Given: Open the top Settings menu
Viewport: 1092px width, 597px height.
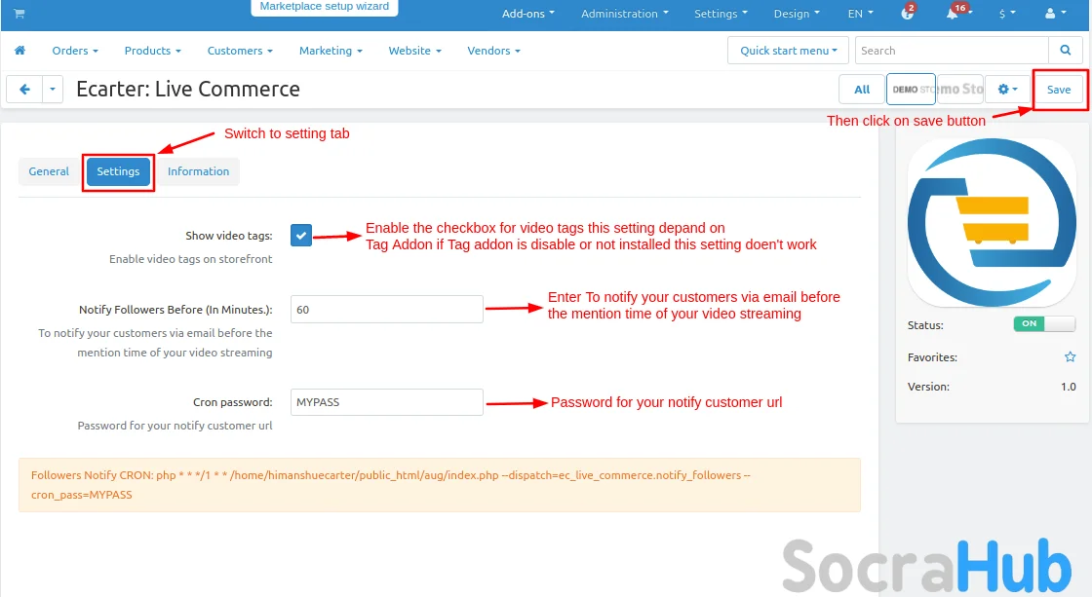Looking at the screenshot, I should [721, 14].
